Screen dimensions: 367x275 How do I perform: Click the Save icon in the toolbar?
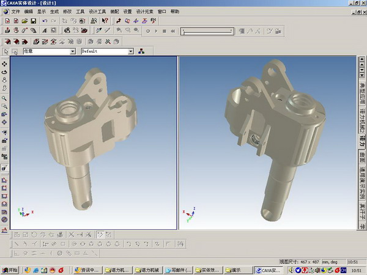point(33,21)
